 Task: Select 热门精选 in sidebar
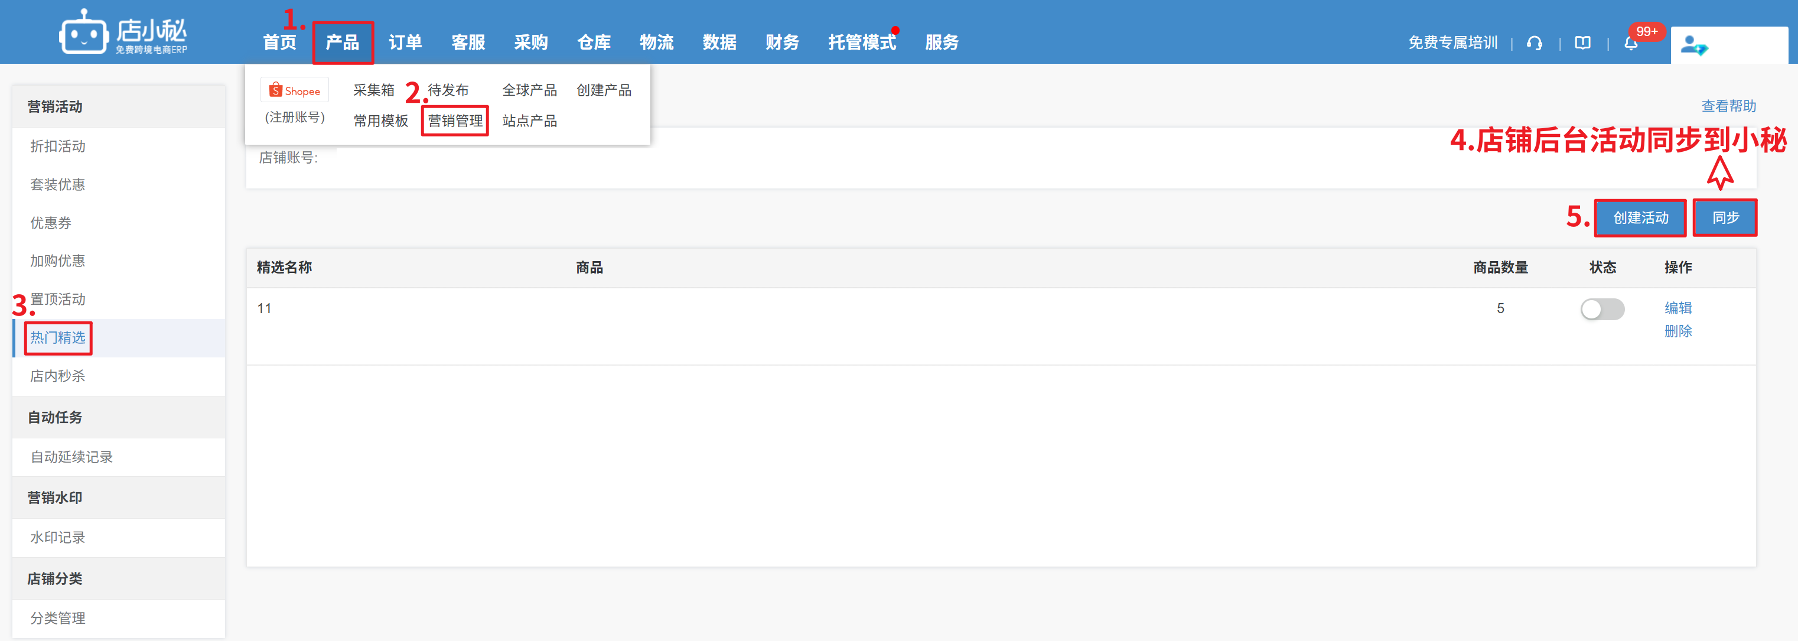[x=58, y=338]
